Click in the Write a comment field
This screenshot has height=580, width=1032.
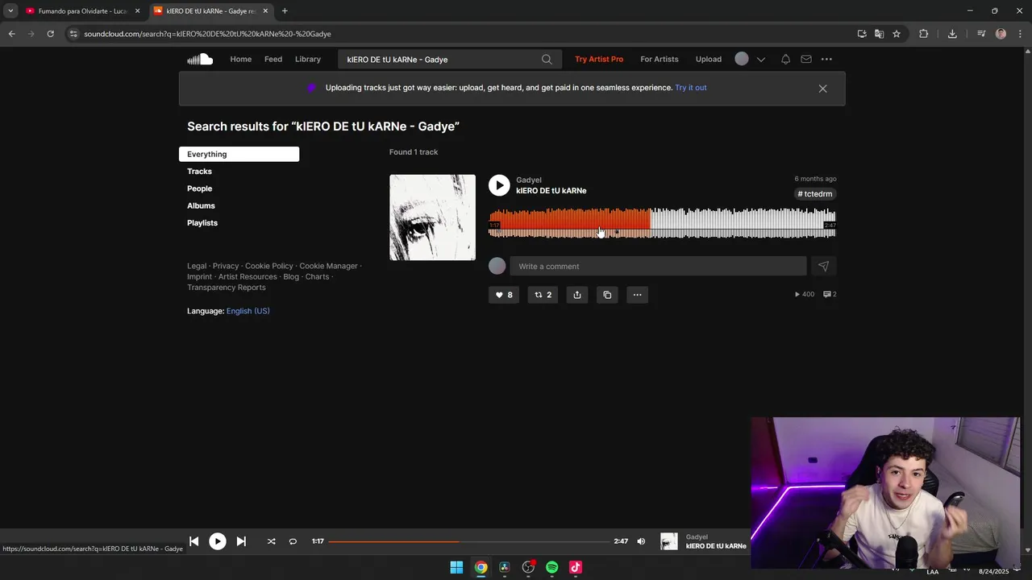tap(658, 266)
